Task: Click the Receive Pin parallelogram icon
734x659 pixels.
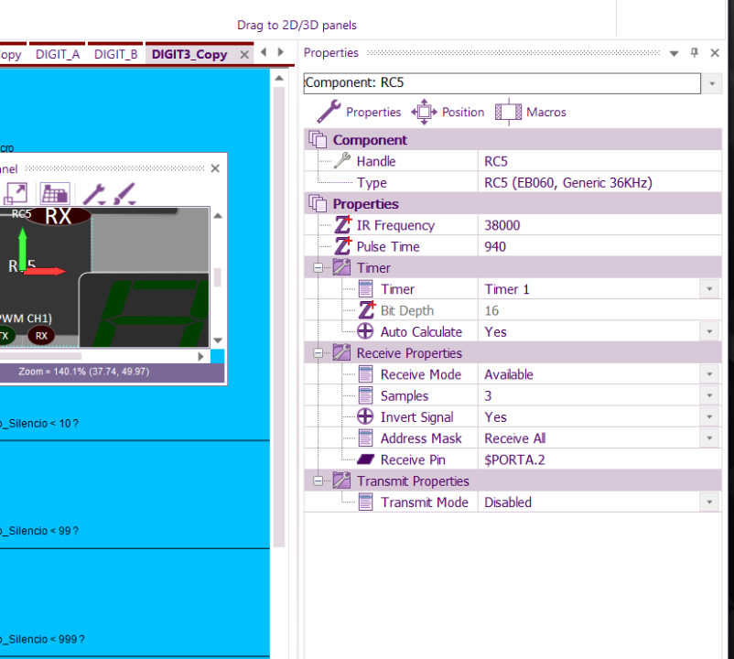Action: click(365, 459)
